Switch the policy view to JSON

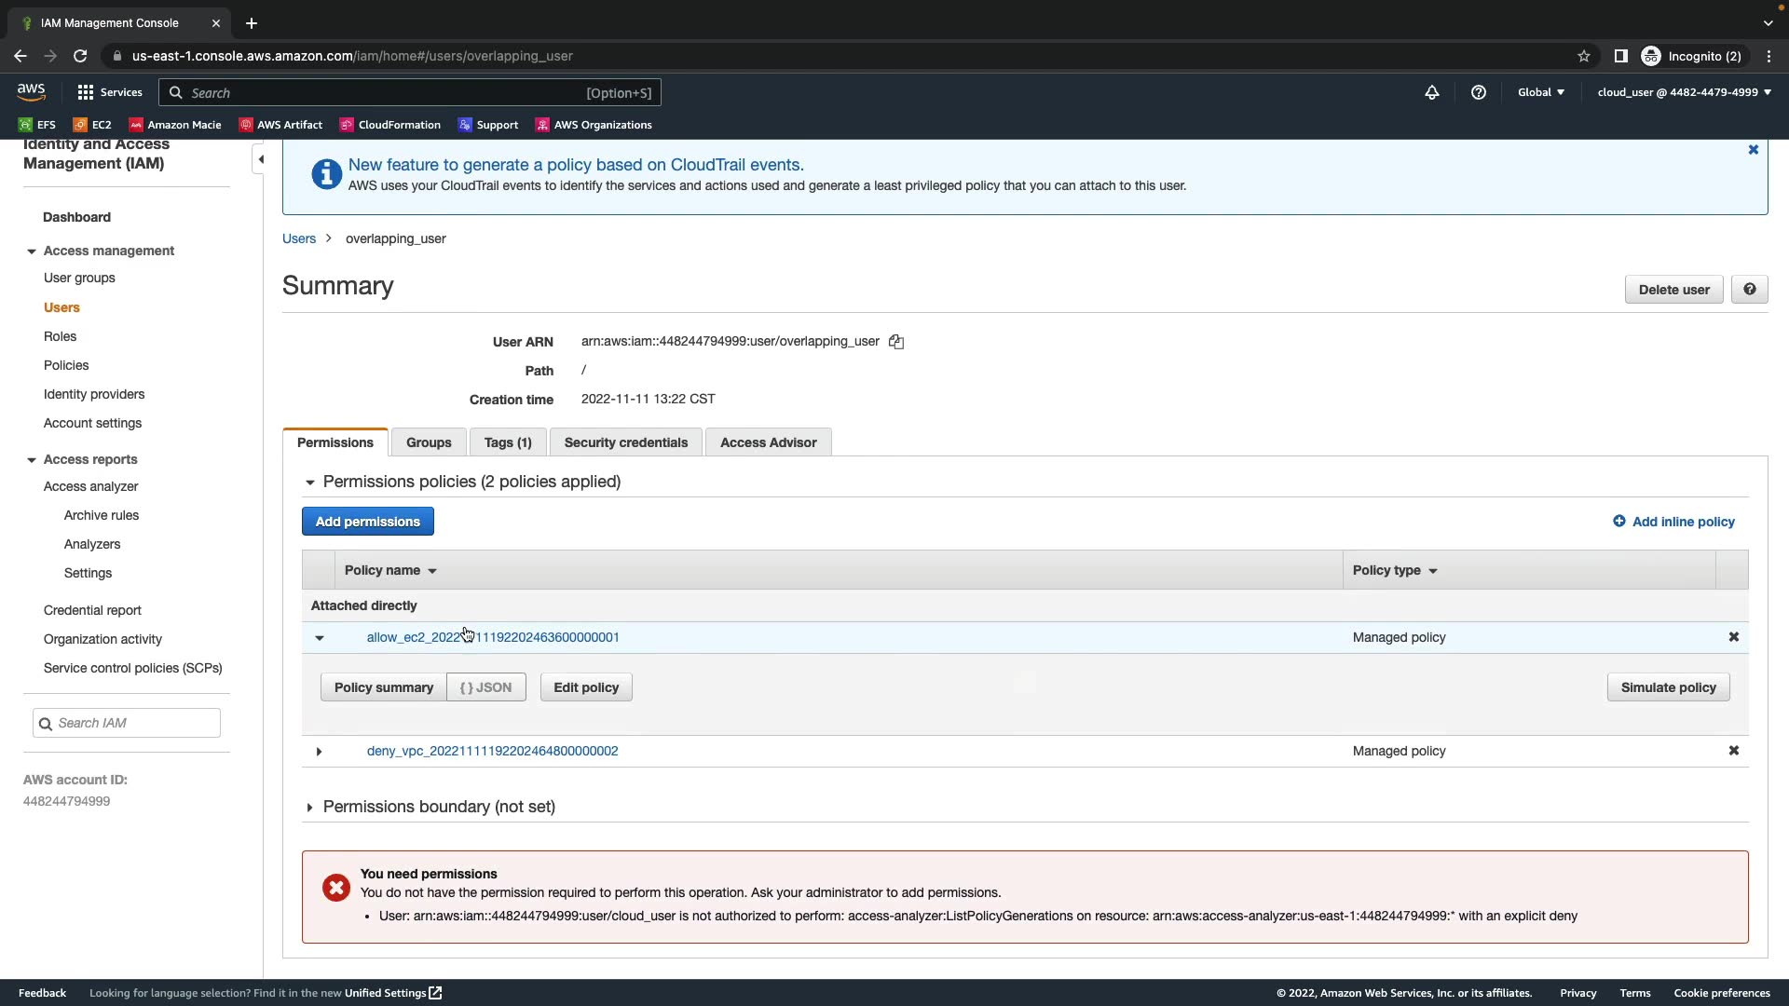[485, 687]
